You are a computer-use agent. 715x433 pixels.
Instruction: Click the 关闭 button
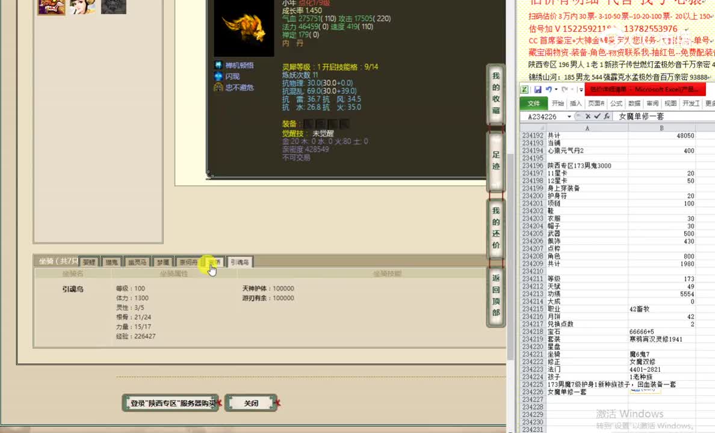251,403
